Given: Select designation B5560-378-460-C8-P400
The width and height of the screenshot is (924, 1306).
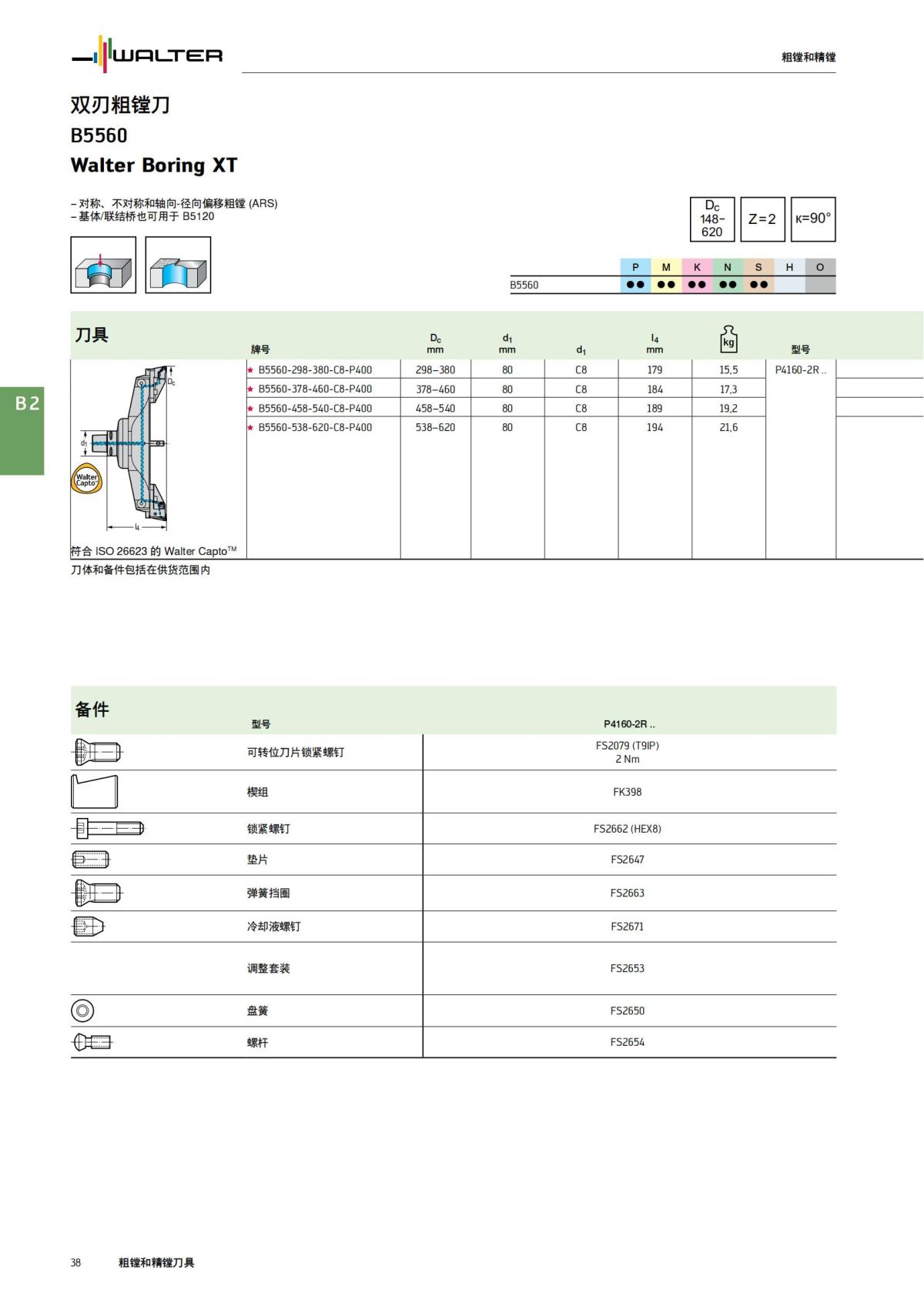Looking at the screenshot, I should pyautogui.click(x=315, y=389).
